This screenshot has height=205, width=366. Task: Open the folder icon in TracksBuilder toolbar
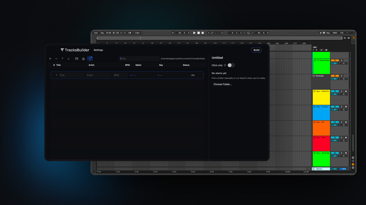pyautogui.click(x=77, y=59)
